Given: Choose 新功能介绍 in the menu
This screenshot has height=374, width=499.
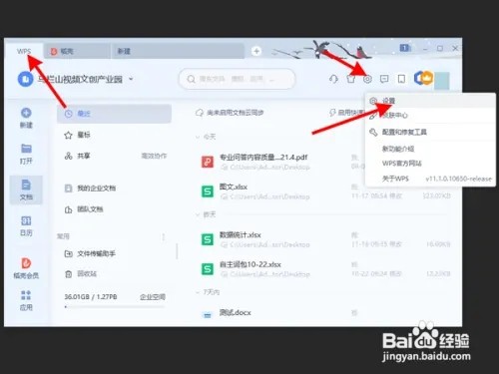Looking at the screenshot, I should [x=430, y=149].
